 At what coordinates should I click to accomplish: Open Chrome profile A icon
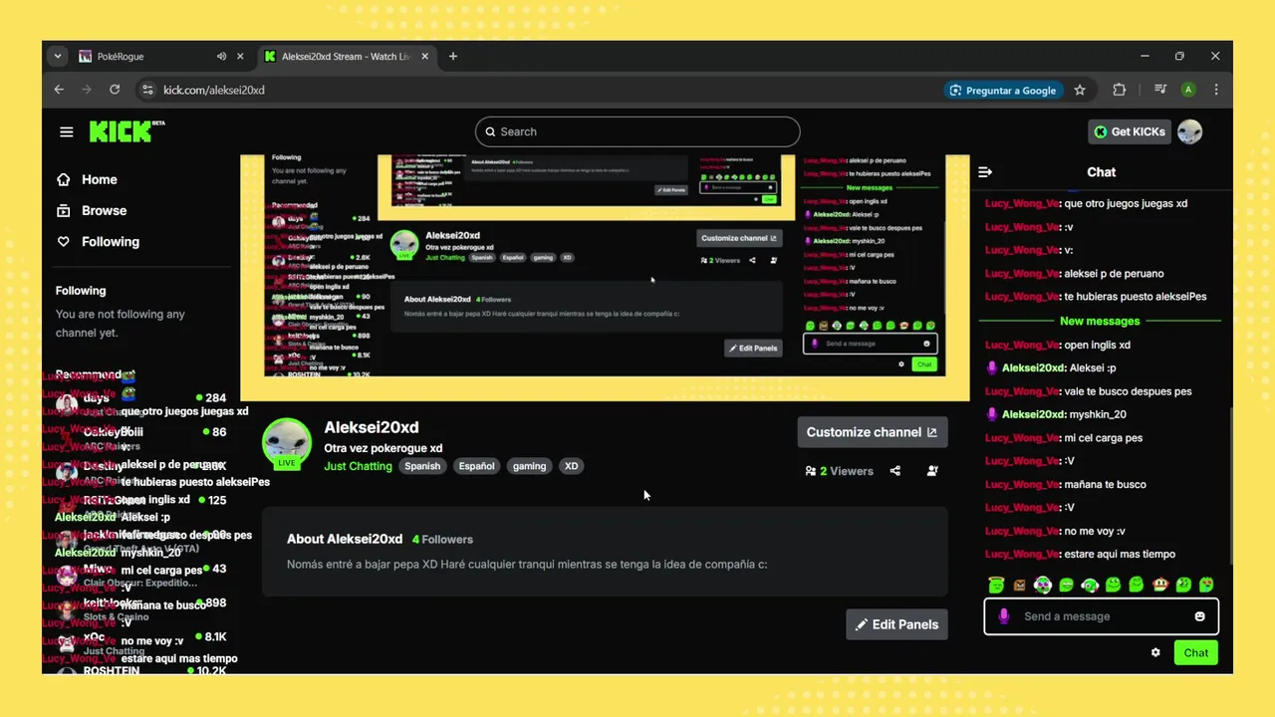tap(1188, 90)
